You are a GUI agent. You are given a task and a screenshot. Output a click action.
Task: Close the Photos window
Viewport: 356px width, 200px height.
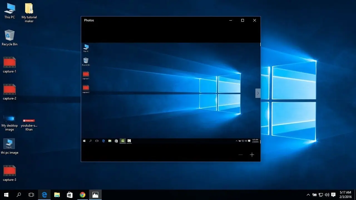(254, 20)
